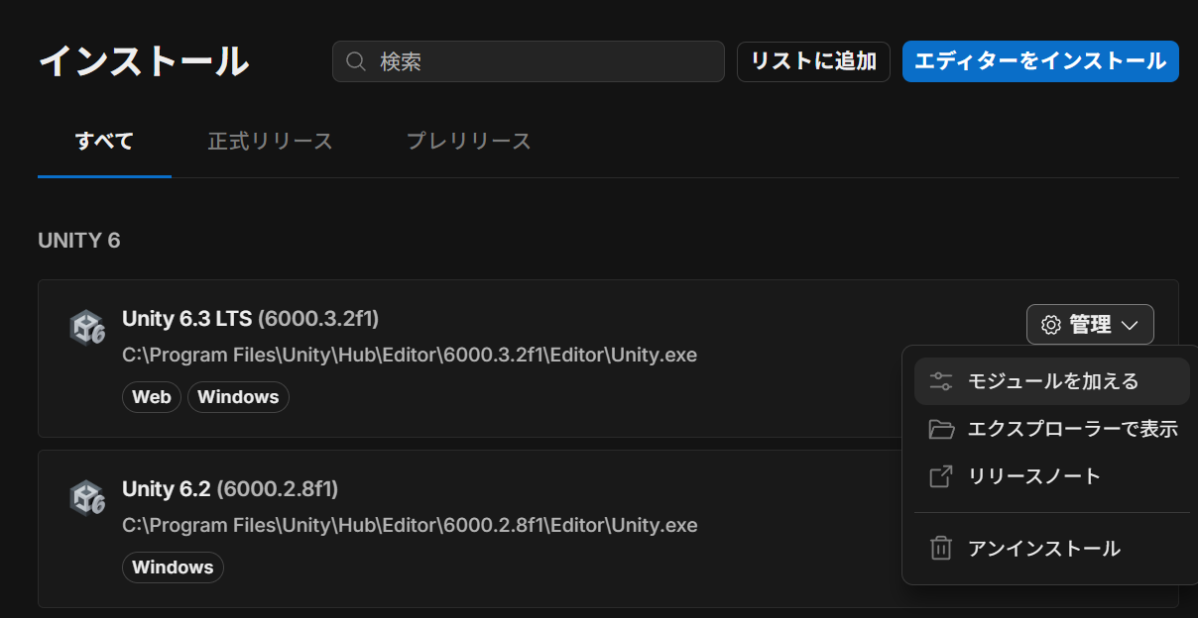Click the Unity 6.2 editor logo
The width and height of the screenshot is (1198, 618).
point(87,498)
